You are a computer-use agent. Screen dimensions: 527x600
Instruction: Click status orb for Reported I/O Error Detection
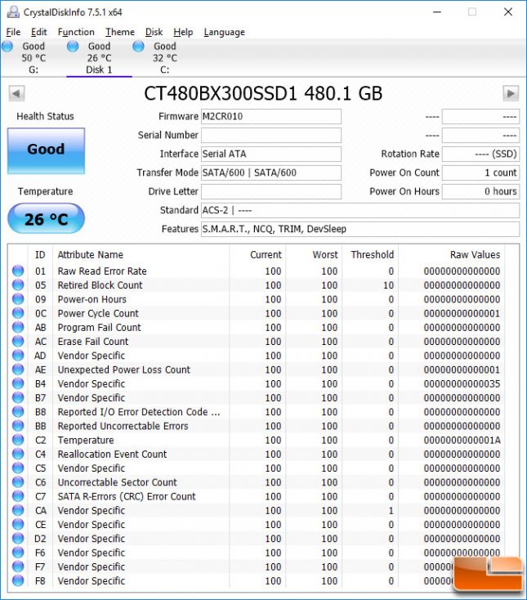(x=18, y=412)
